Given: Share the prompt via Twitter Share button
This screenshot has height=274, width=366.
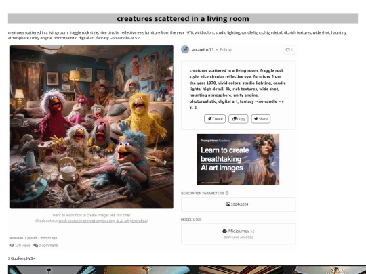Looking at the screenshot, I should point(261,119).
